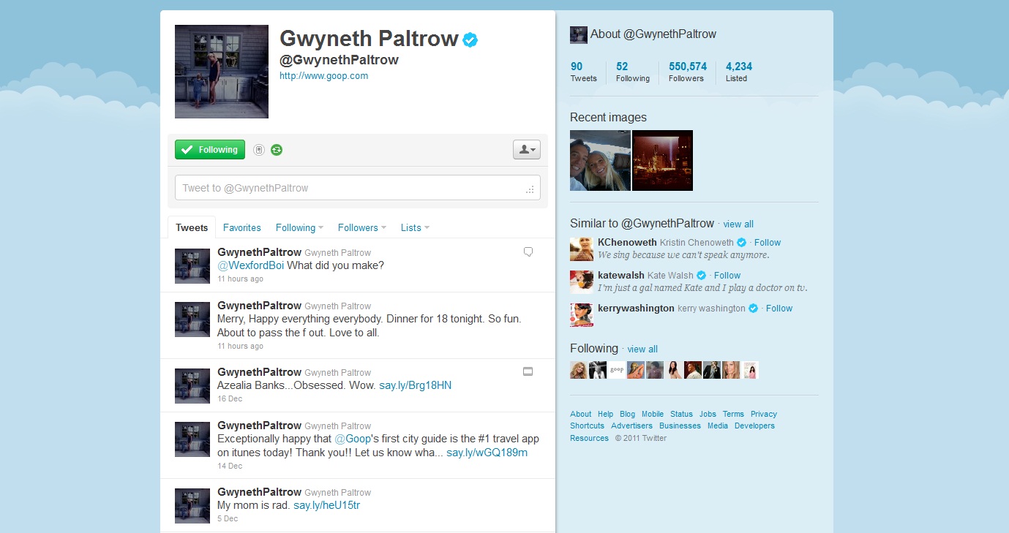Open the 52 Following count
Image resolution: width=1009 pixels, height=533 pixels.
coord(633,72)
